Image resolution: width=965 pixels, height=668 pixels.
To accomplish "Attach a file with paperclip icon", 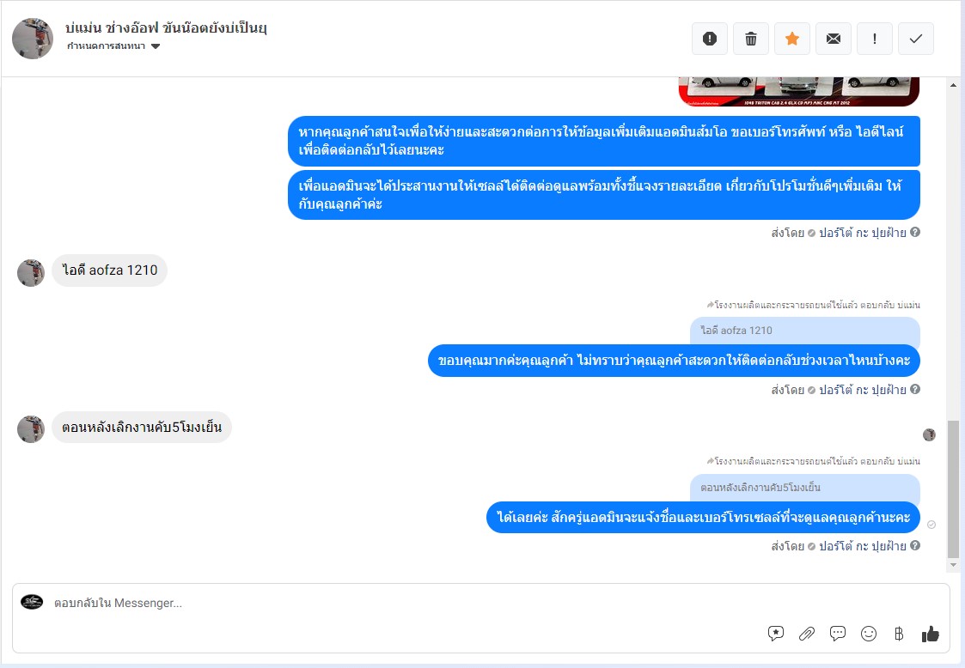I will (x=807, y=634).
